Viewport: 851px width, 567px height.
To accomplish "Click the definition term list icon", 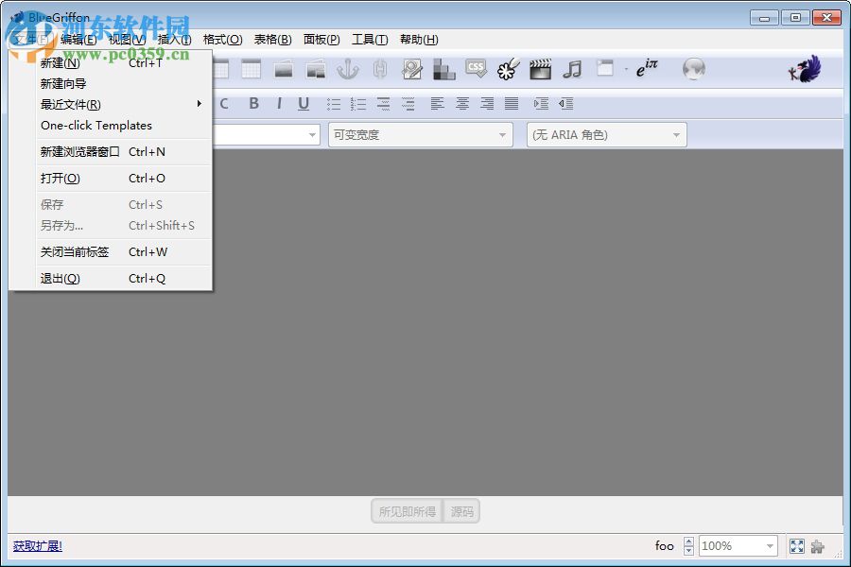I will tap(383, 104).
